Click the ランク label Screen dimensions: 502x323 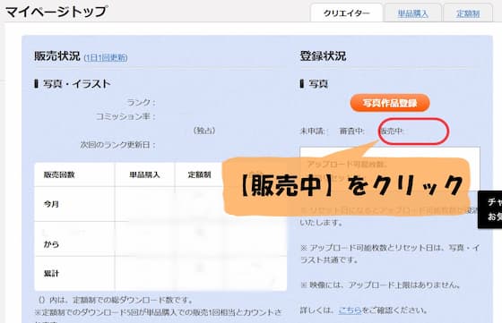[x=141, y=102]
